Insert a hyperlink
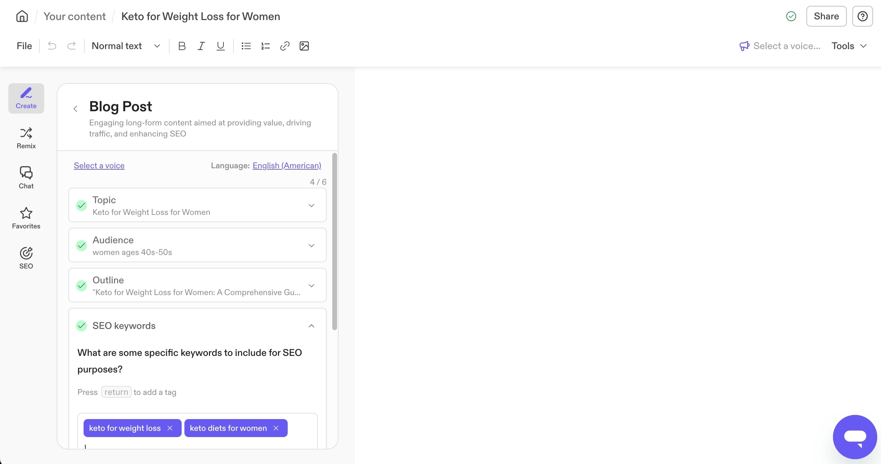This screenshot has width=881, height=464. pos(284,46)
